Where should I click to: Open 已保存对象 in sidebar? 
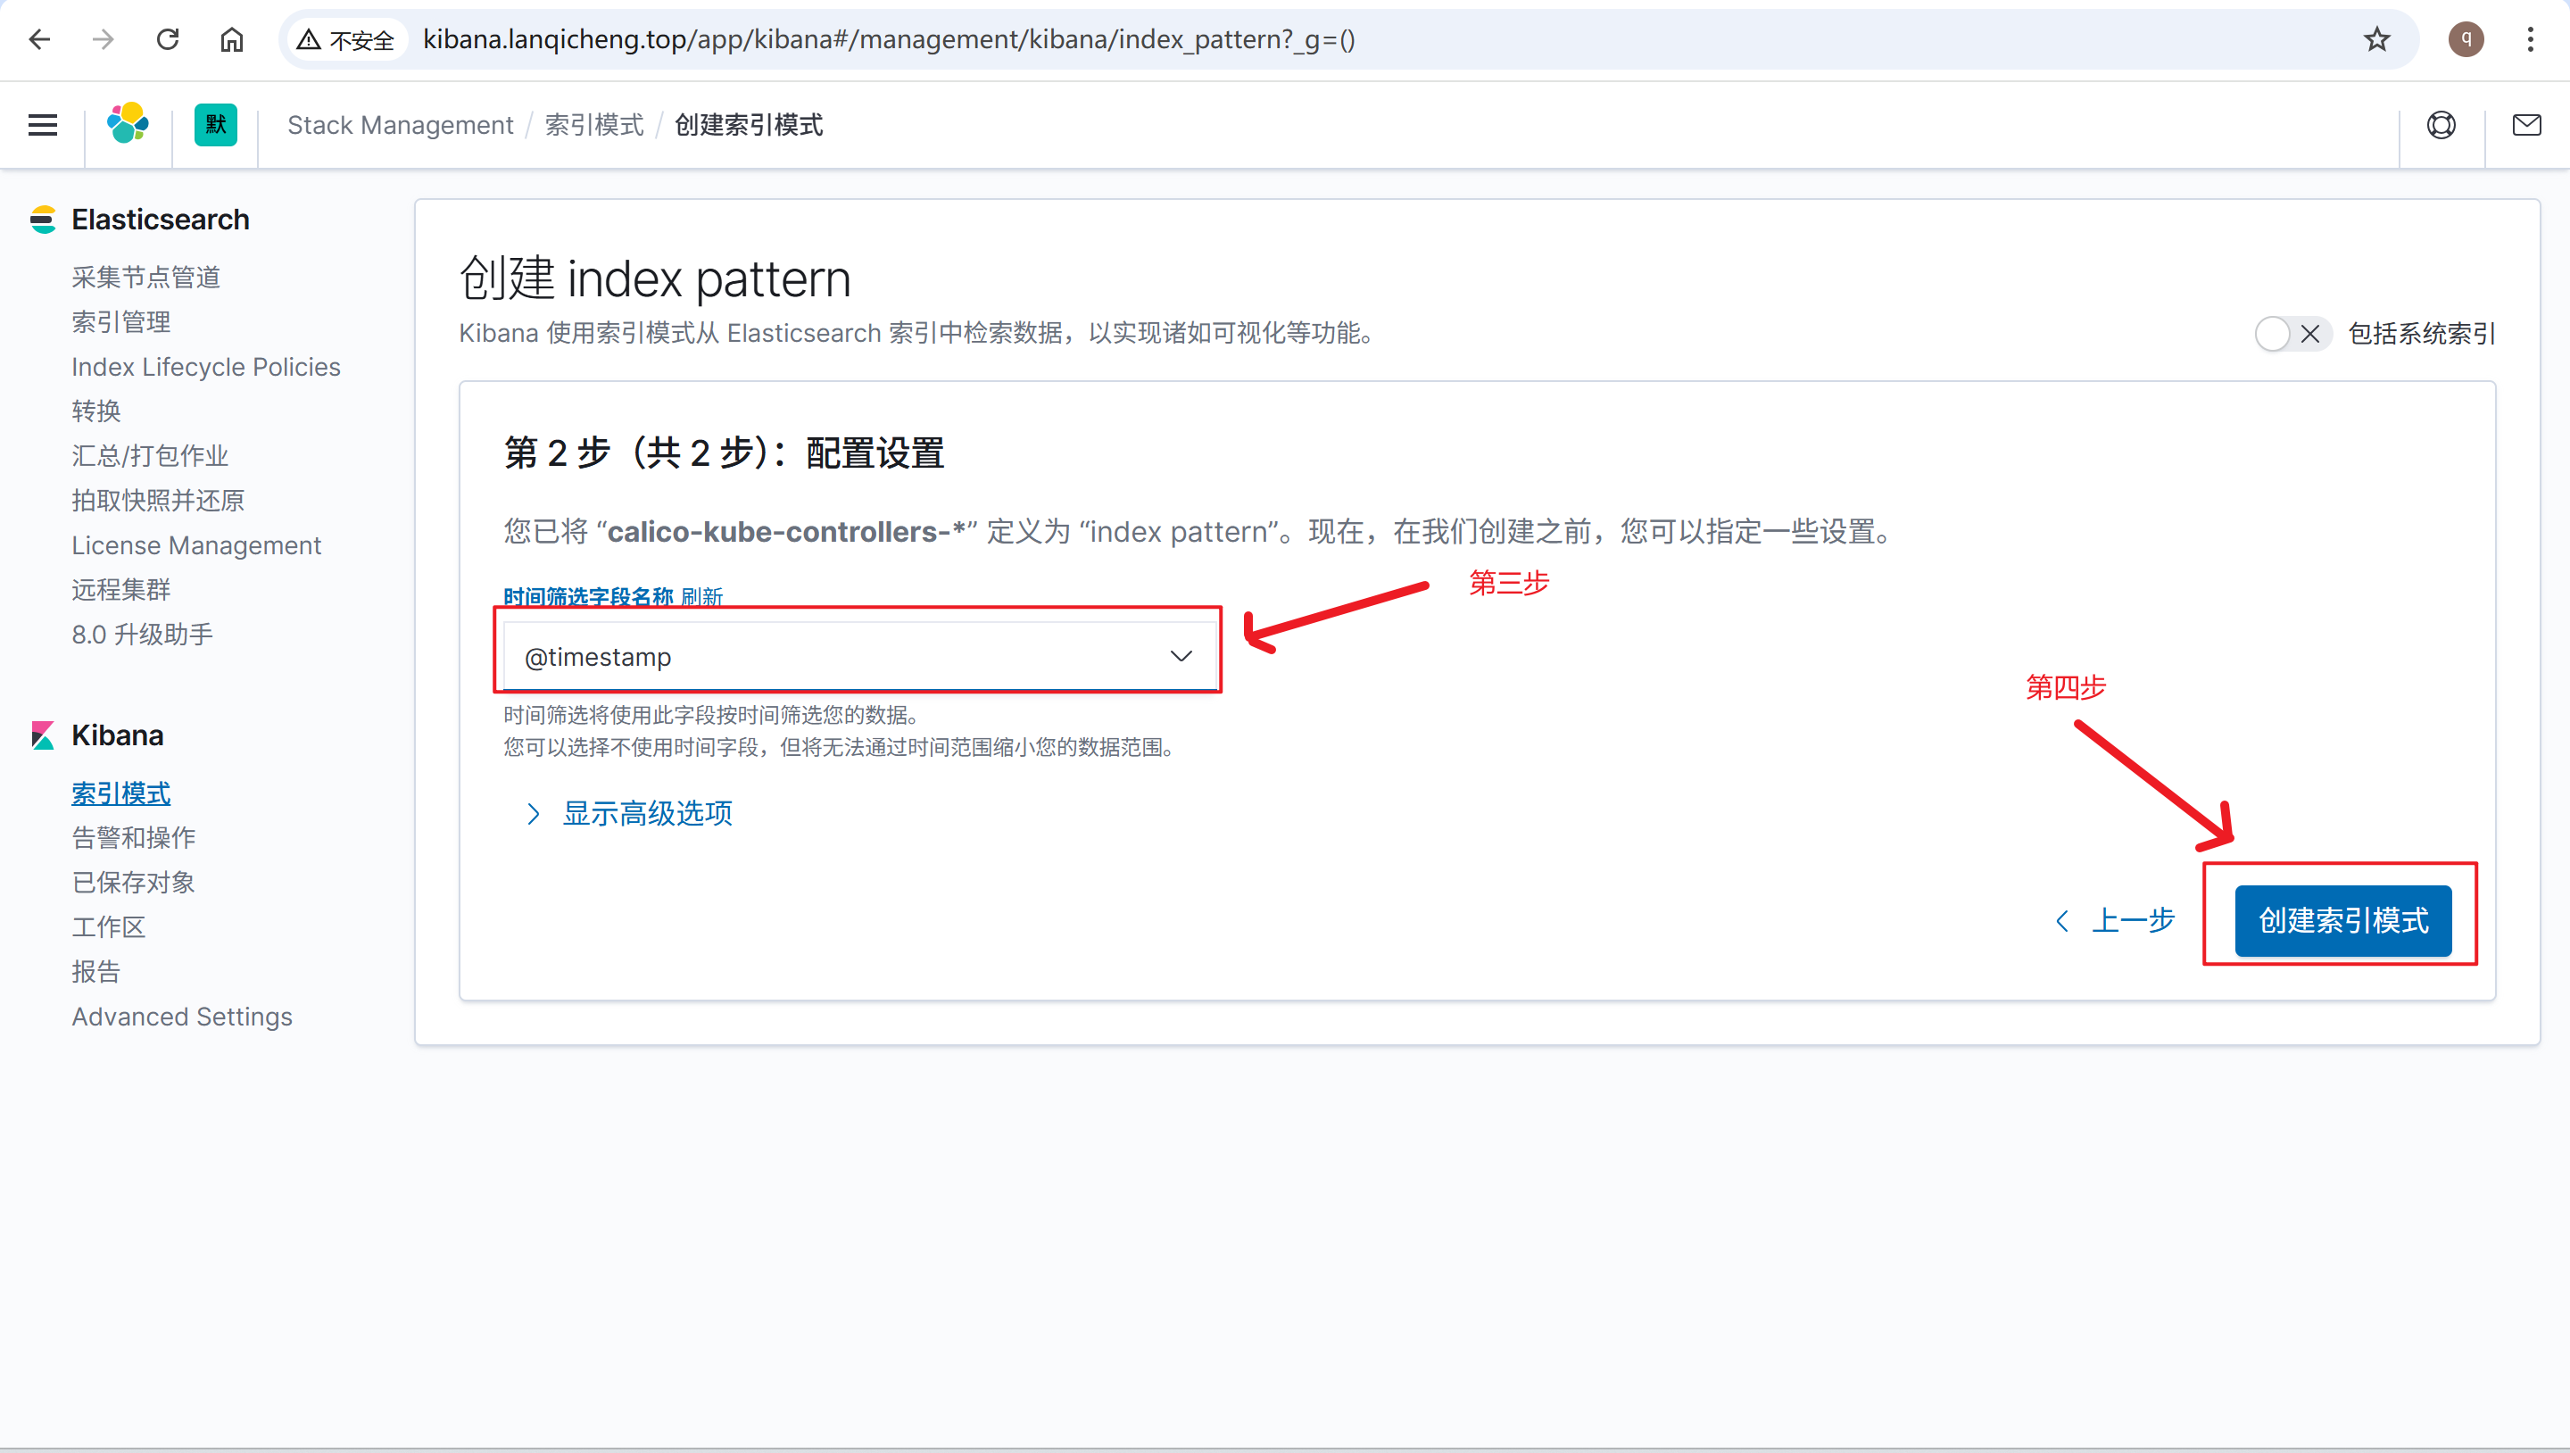tap(134, 882)
